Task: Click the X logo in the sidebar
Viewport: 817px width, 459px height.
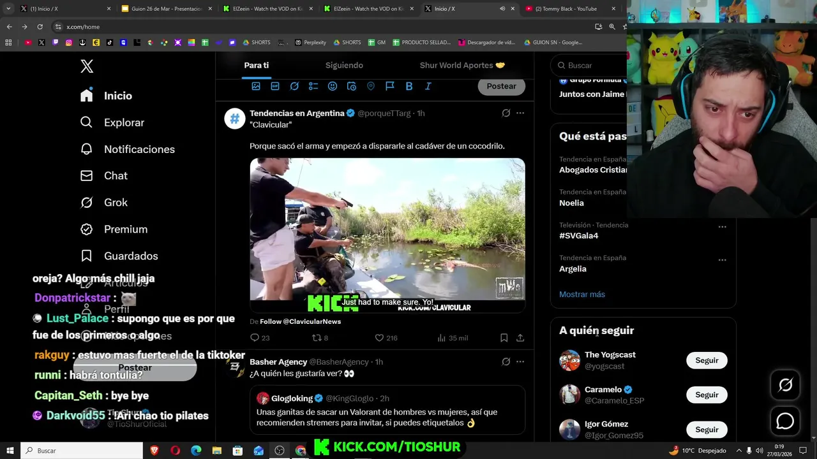Action: coord(87,66)
